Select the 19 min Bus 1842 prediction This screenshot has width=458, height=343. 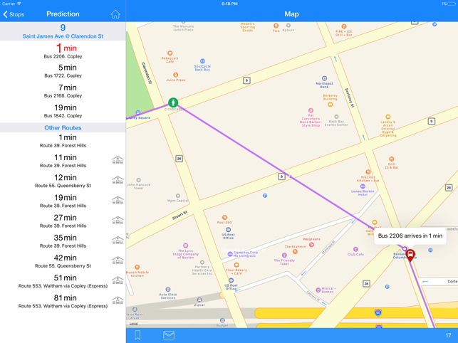click(x=63, y=112)
